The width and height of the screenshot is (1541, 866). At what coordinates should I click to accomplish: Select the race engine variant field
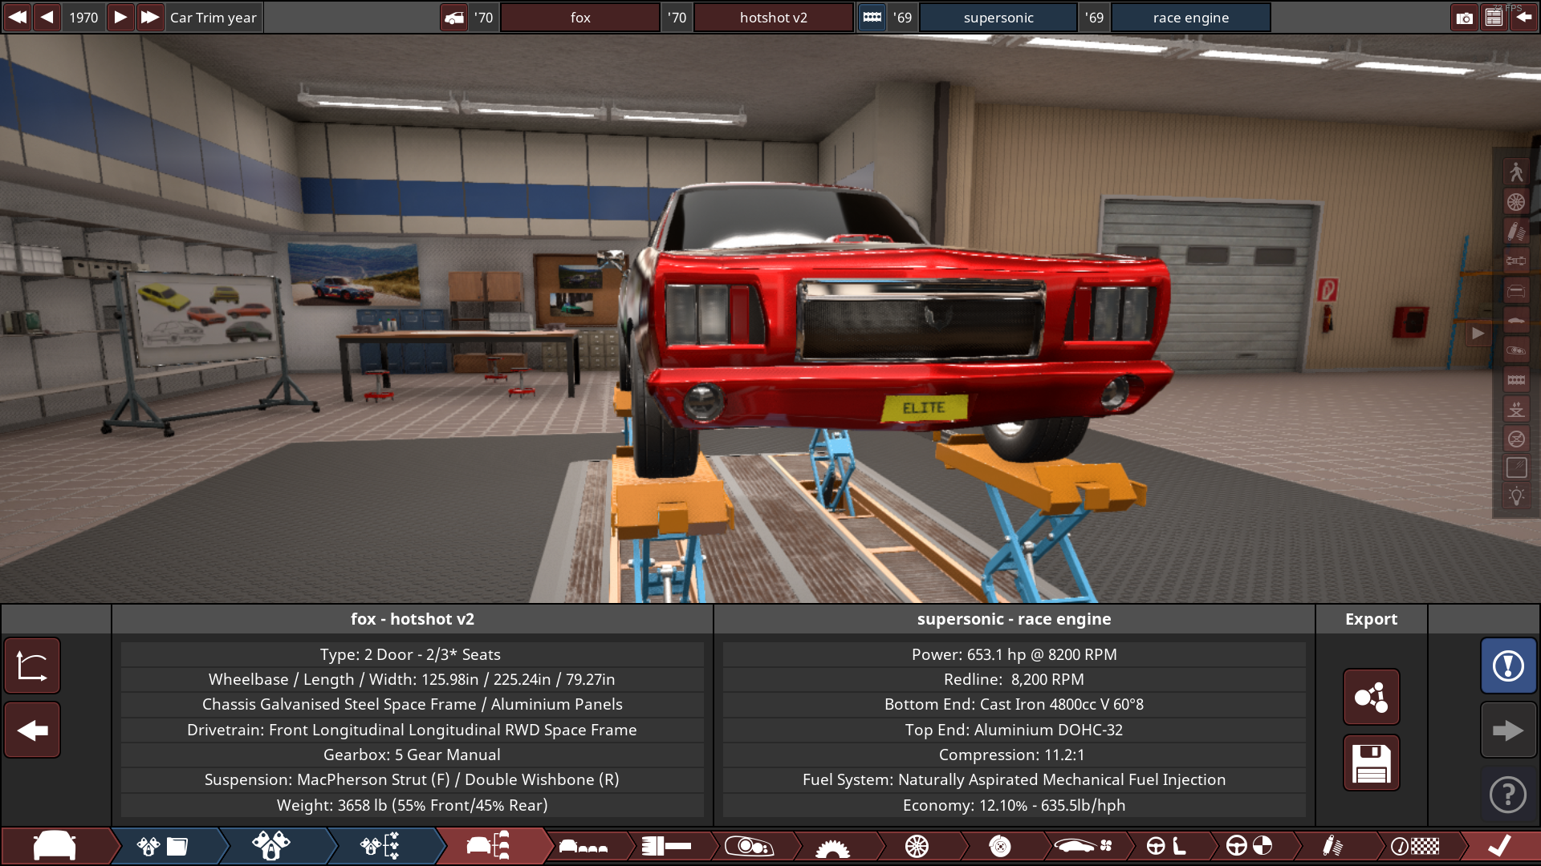pos(1191,17)
